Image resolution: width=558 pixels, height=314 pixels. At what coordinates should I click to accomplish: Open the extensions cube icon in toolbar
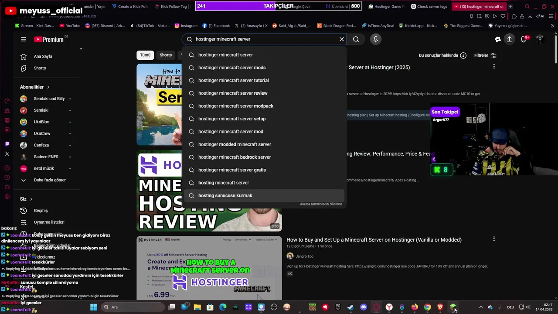514,16
